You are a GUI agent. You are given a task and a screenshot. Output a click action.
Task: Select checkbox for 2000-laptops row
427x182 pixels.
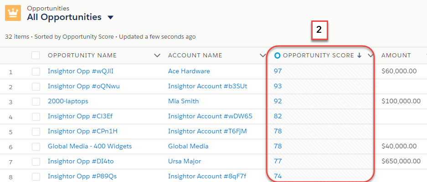pyautogui.click(x=36, y=101)
